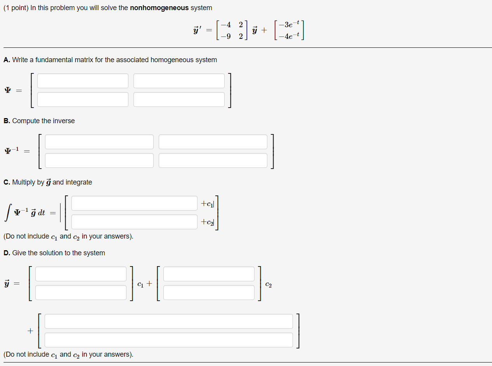
Task: Click the bottom entry of the c2 vector
Action: coord(208,292)
